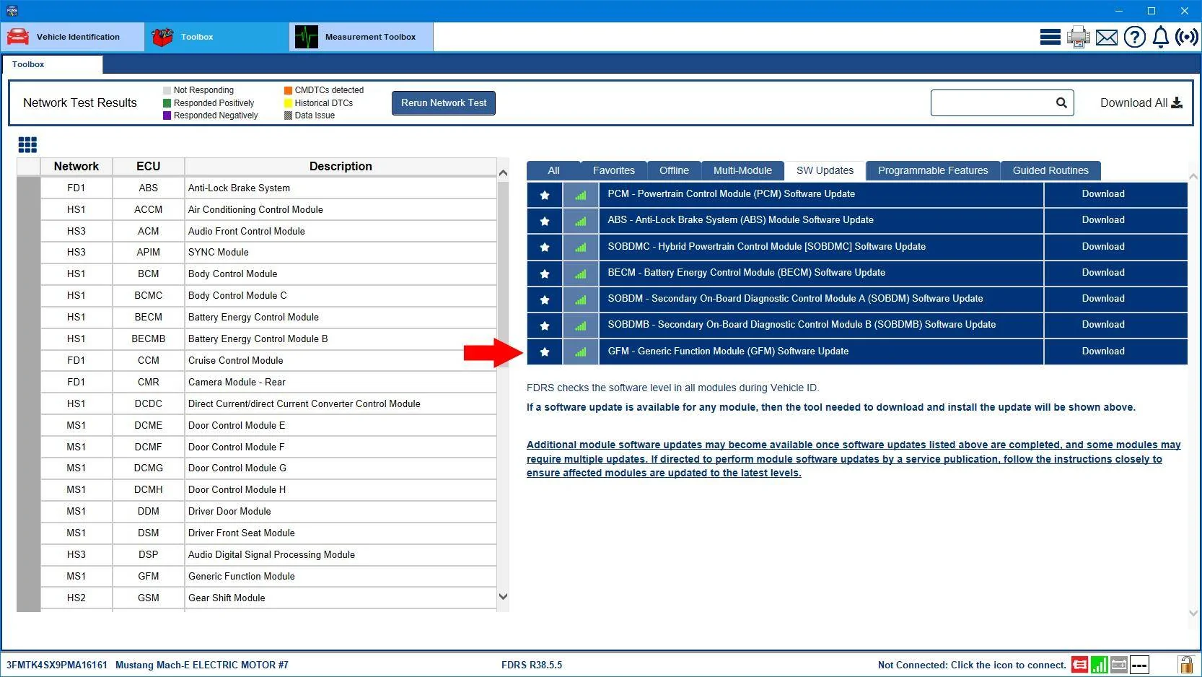Switch to Programmable Features tab
Viewport: 1202px width, 677px height.
[933, 170]
